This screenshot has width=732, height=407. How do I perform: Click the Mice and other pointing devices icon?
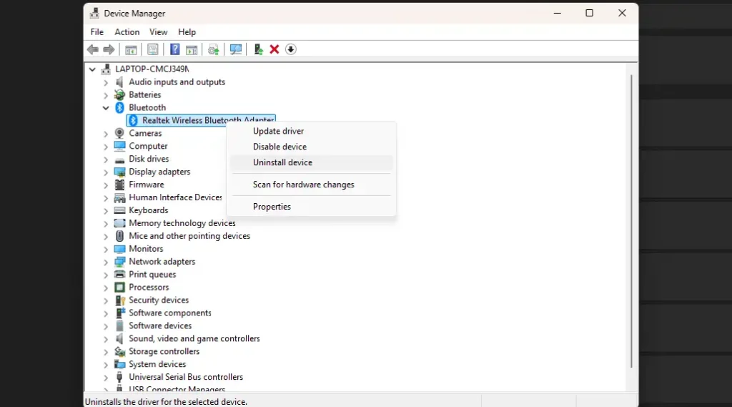tap(119, 236)
